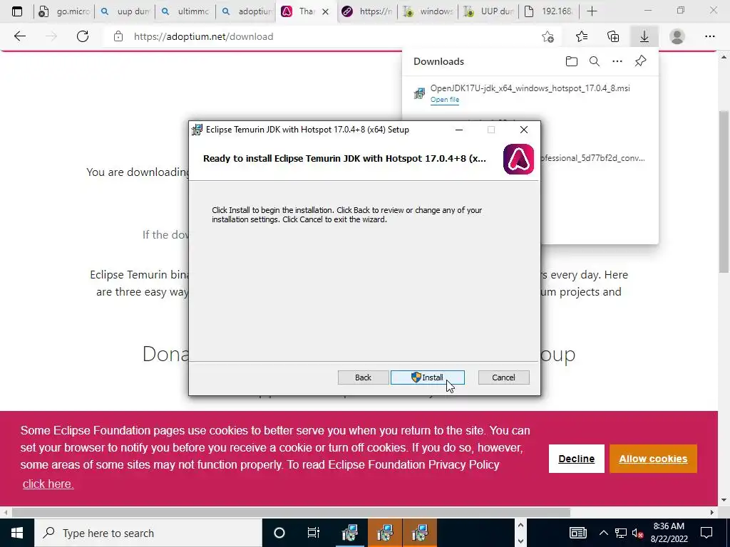Click the horizontal scrollbar at page bottom
The width and height of the screenshot is (730, 547).
(x=291, y=513)
